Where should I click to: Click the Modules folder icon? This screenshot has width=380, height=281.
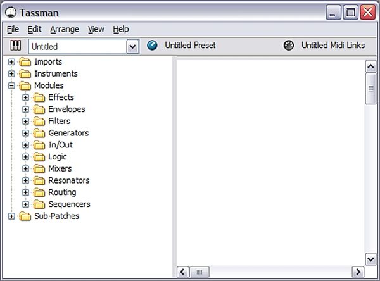click(25, 85)
